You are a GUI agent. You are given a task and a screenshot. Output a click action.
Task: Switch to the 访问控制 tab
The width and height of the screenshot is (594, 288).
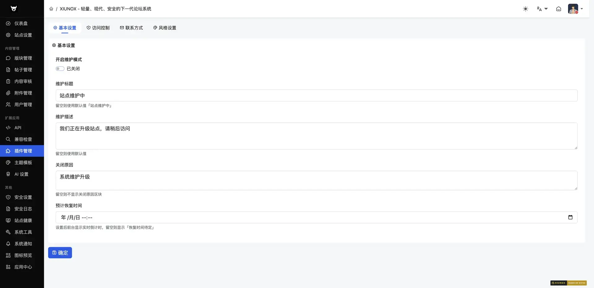click(98, 28)
